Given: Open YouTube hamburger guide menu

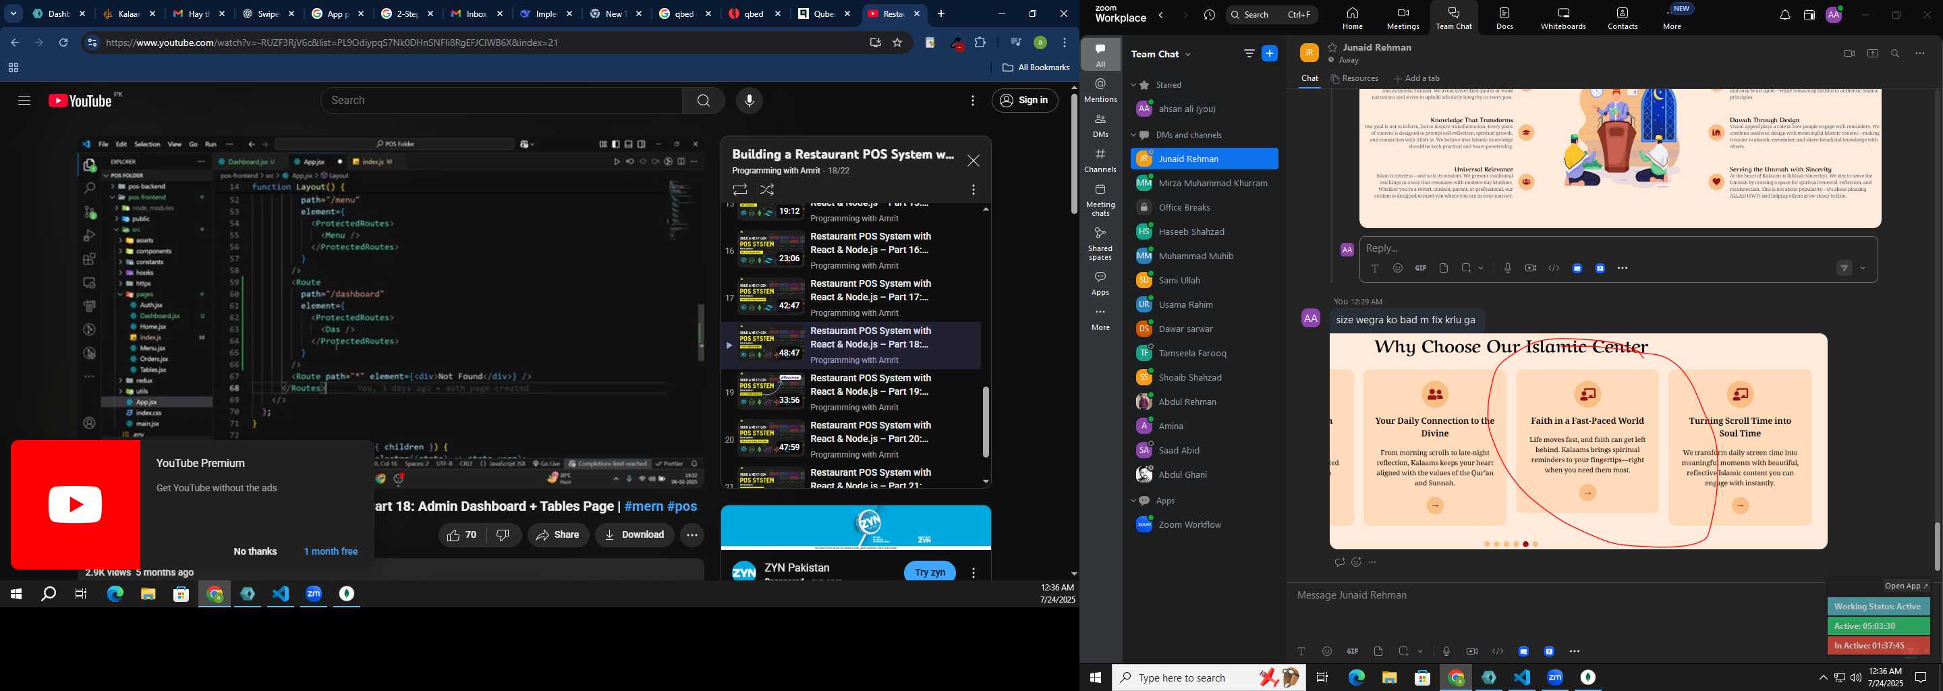Looking at the screenshot, I should point(24,101).
